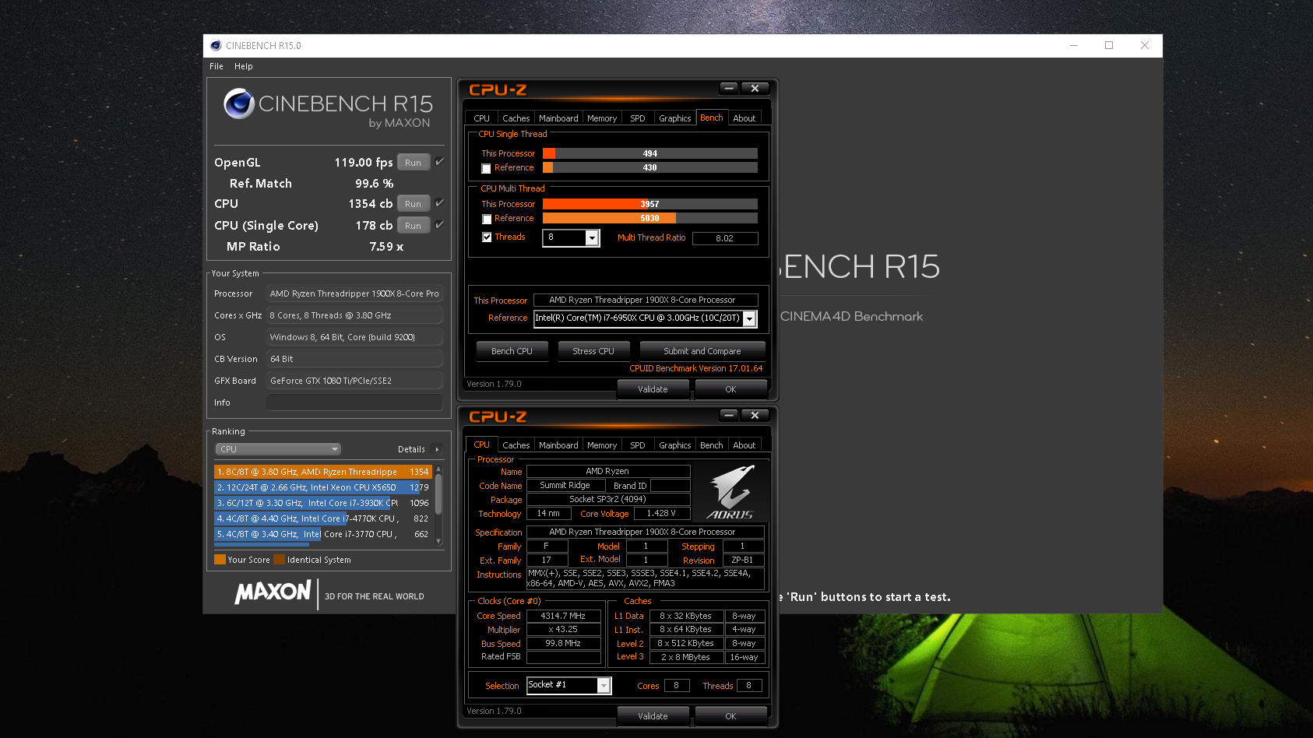Click the Processor name field in Your System
This screenshot has width=1313, height=738.
tap(354, 293)
